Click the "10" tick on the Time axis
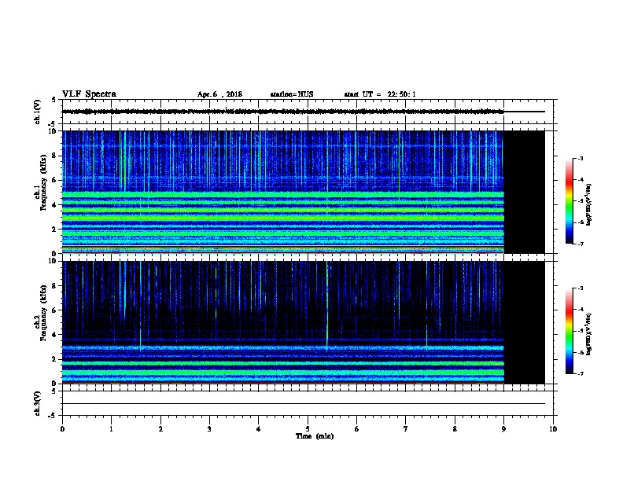The height and width of the screenshot is (481, 623). tap(553, 429)
